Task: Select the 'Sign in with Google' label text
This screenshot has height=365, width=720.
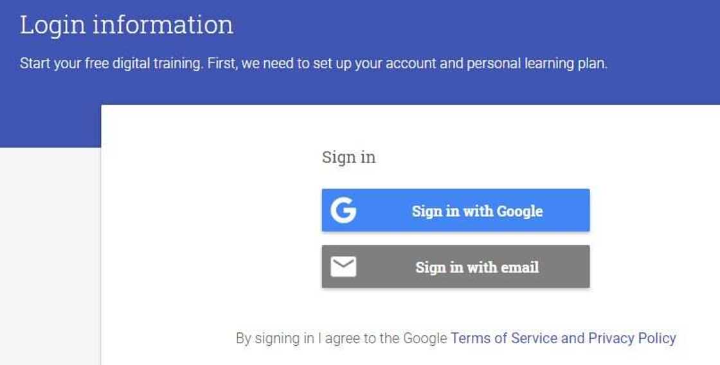Action: click(x=477, y=211)
